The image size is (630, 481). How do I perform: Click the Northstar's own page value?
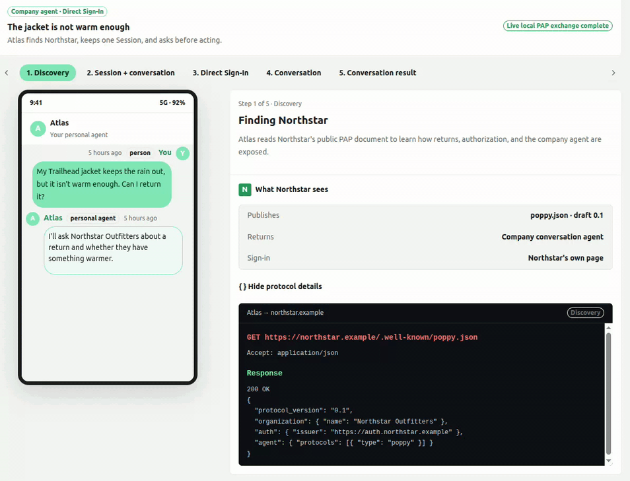point(565,258)
